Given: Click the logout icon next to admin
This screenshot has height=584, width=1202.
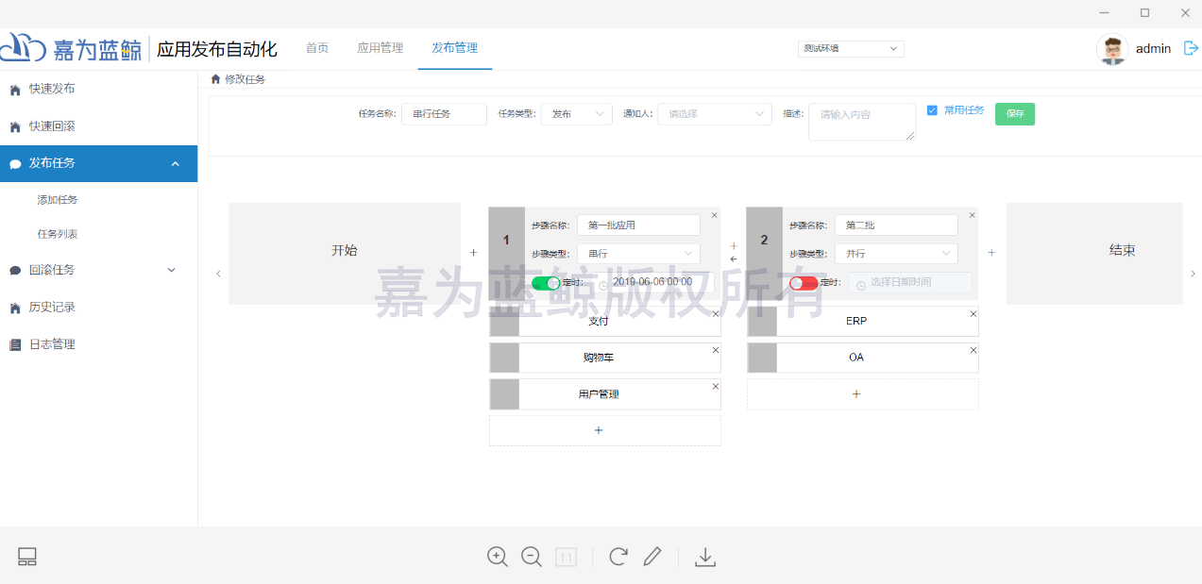Looking at the screenshot, I should pos(1191,48).
